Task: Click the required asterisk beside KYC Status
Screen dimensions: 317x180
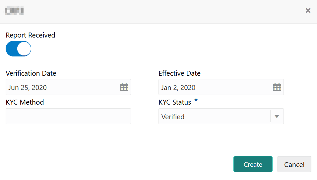Action: click(196, 101)
